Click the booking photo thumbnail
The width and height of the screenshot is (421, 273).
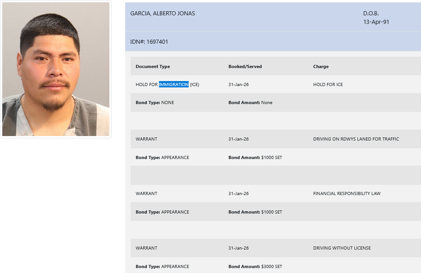pyautogui.click(x=56, y=69)
